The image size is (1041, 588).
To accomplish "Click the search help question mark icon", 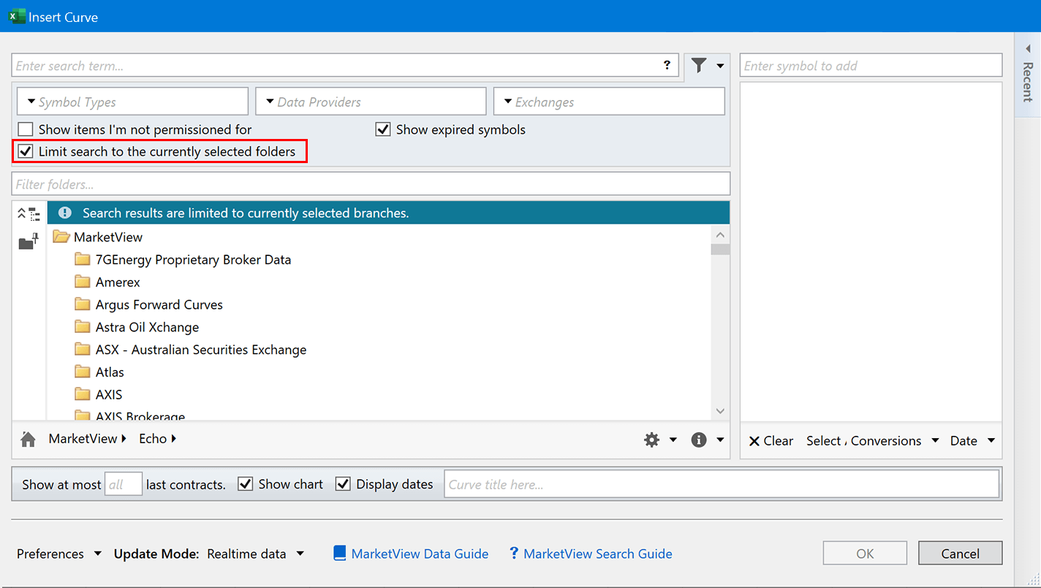I will pyautogui.click(x=667, y=65).
